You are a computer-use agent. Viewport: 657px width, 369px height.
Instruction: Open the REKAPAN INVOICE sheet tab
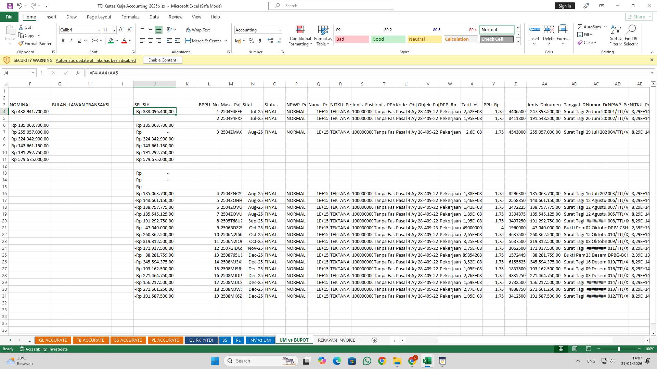tap(336, 340)
